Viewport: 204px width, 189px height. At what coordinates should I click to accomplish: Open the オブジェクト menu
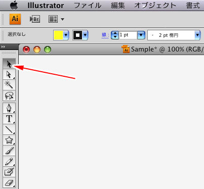point(155,6)
